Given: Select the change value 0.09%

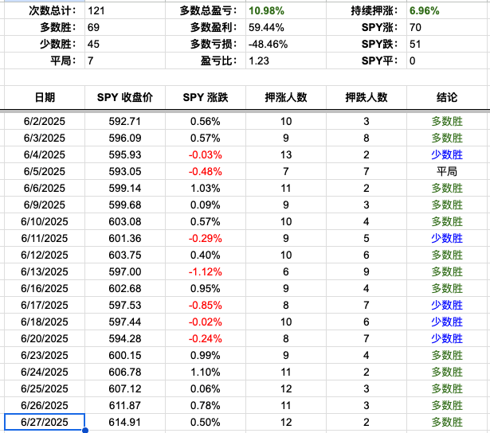Looking at the screenshot, I should tap(206, 205).
